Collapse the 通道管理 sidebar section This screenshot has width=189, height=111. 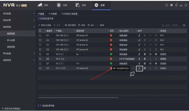19,27
